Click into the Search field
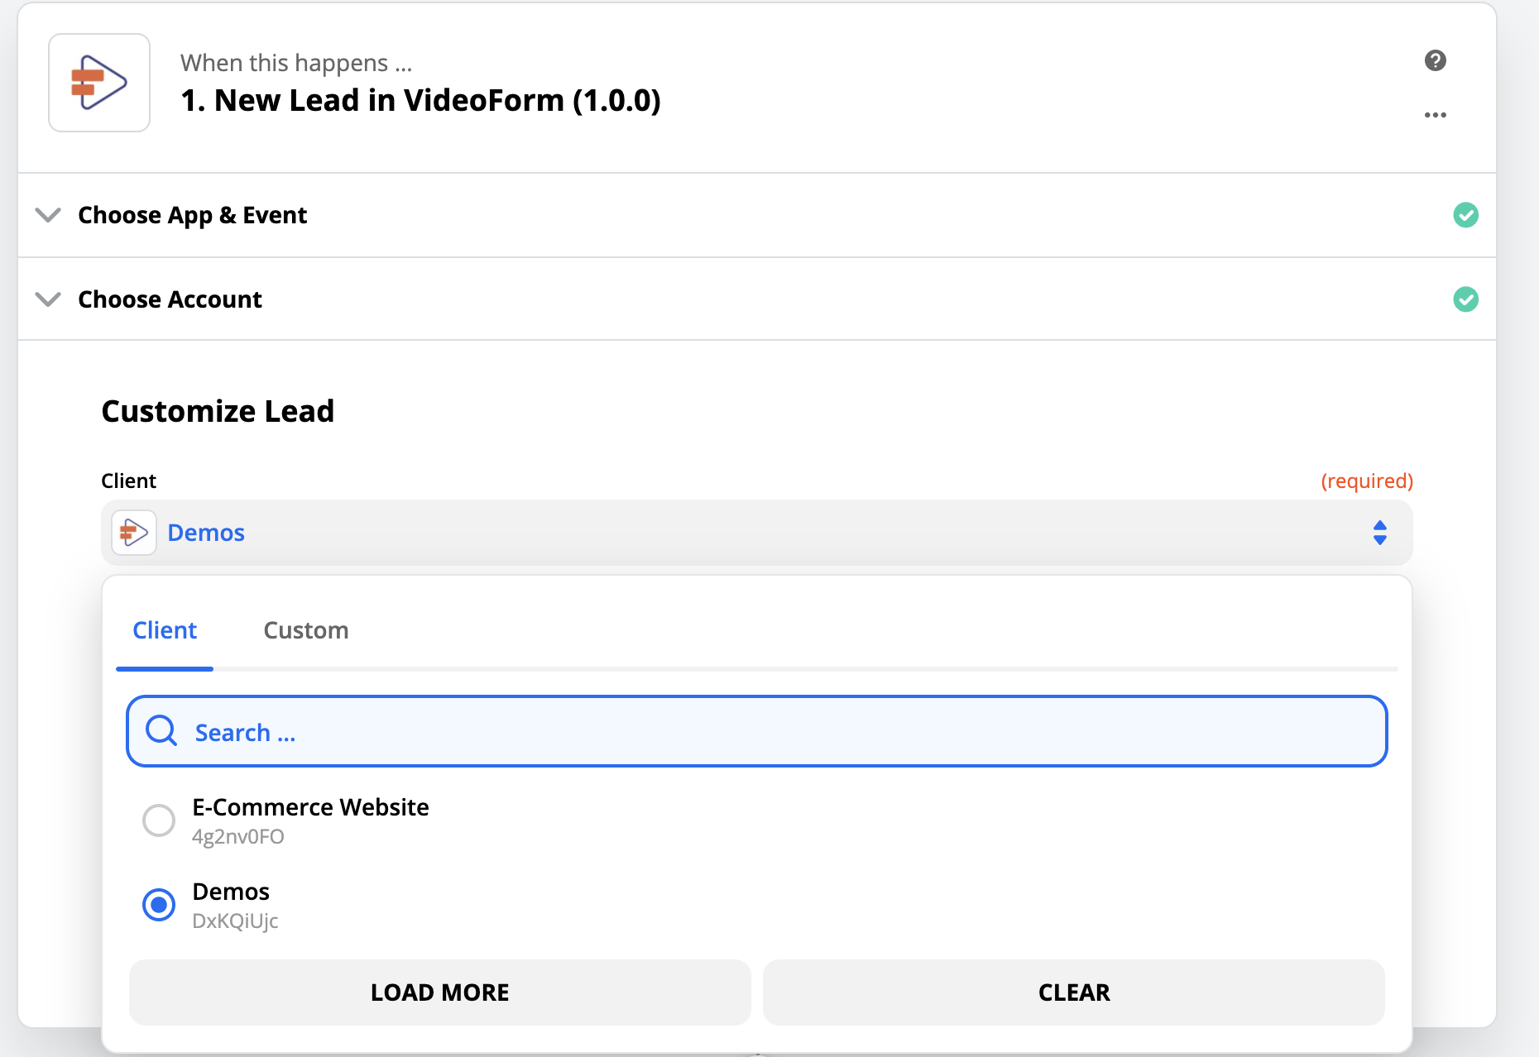 point(756,731)
